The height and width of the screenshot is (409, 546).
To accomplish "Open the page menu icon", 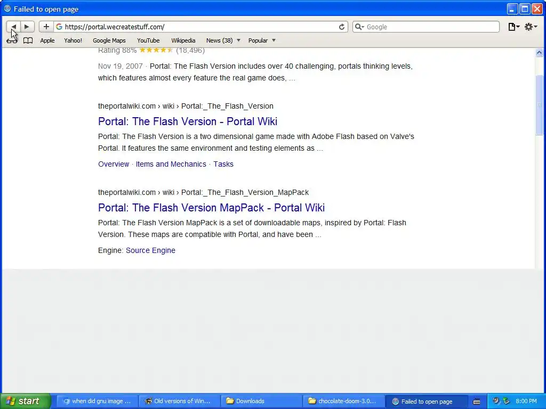I will click(x=513, y=27).
